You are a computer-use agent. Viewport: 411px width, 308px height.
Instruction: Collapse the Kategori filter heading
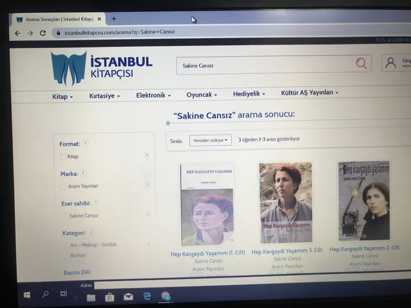pyautogui.click(x=74, y=233)
